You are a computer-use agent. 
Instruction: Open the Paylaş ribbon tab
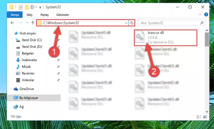pos(45,15)
